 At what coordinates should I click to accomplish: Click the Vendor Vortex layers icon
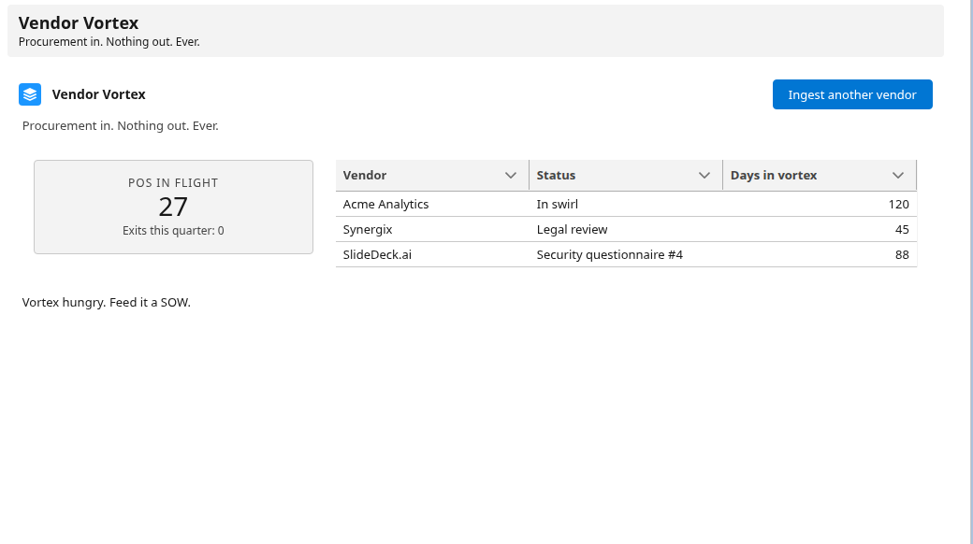click(30, 94)
